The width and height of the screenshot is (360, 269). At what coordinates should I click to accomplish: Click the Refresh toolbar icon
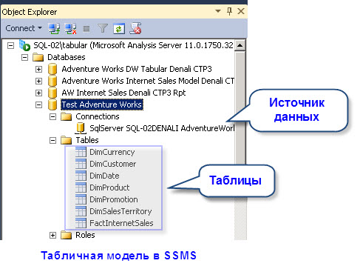[119, 28]
